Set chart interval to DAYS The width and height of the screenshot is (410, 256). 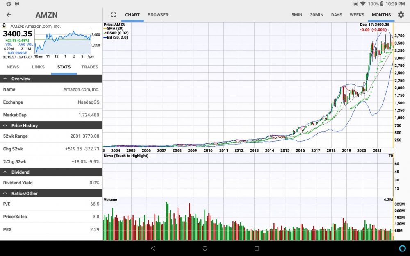click(337, 15)
